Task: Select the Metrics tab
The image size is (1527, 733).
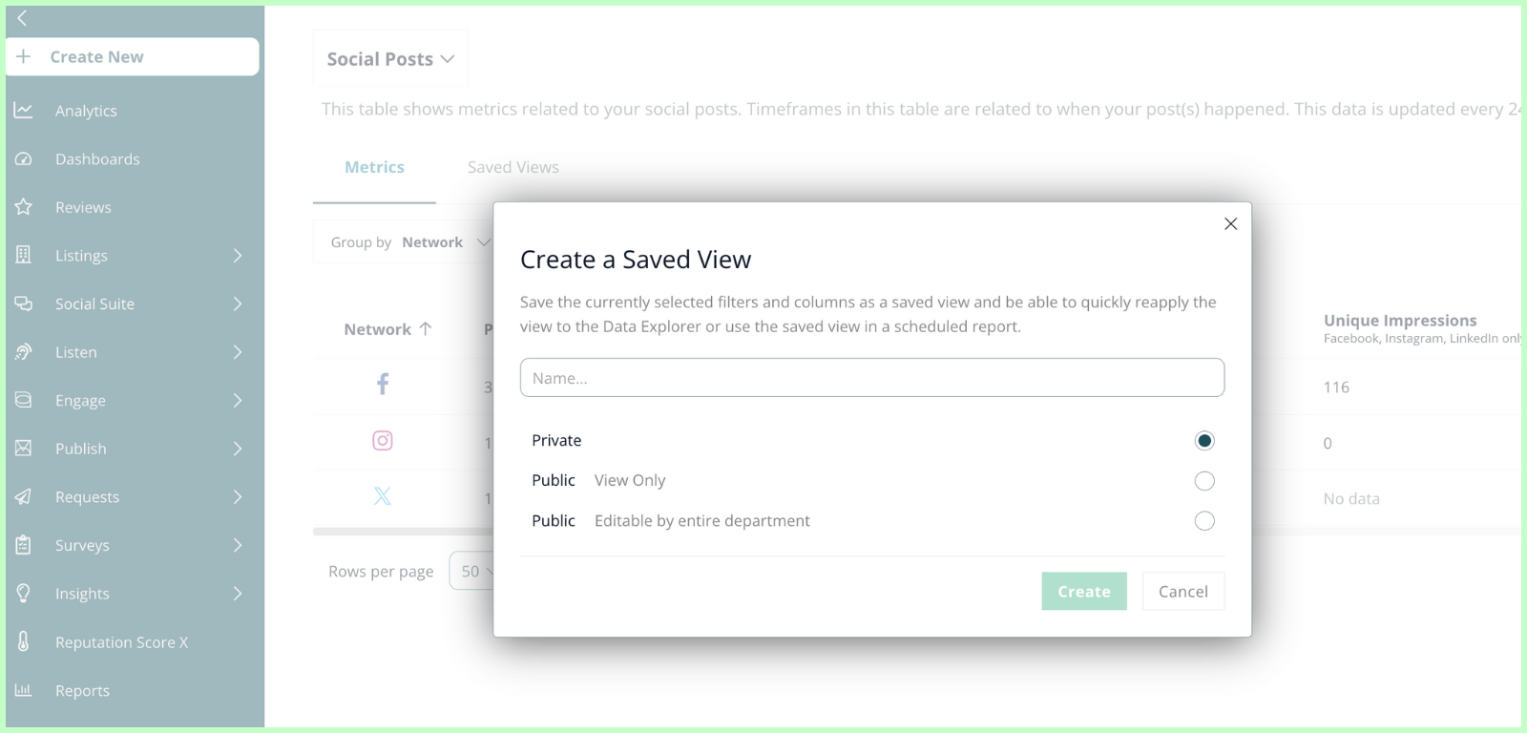Action: [374, 168]
